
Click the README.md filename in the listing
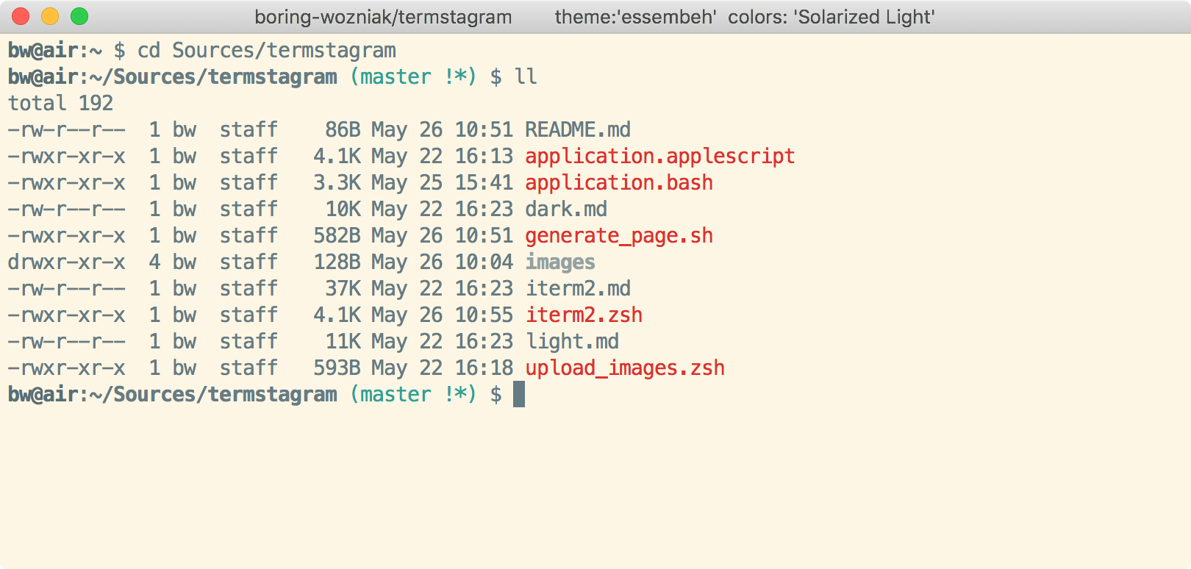point(577,130)
